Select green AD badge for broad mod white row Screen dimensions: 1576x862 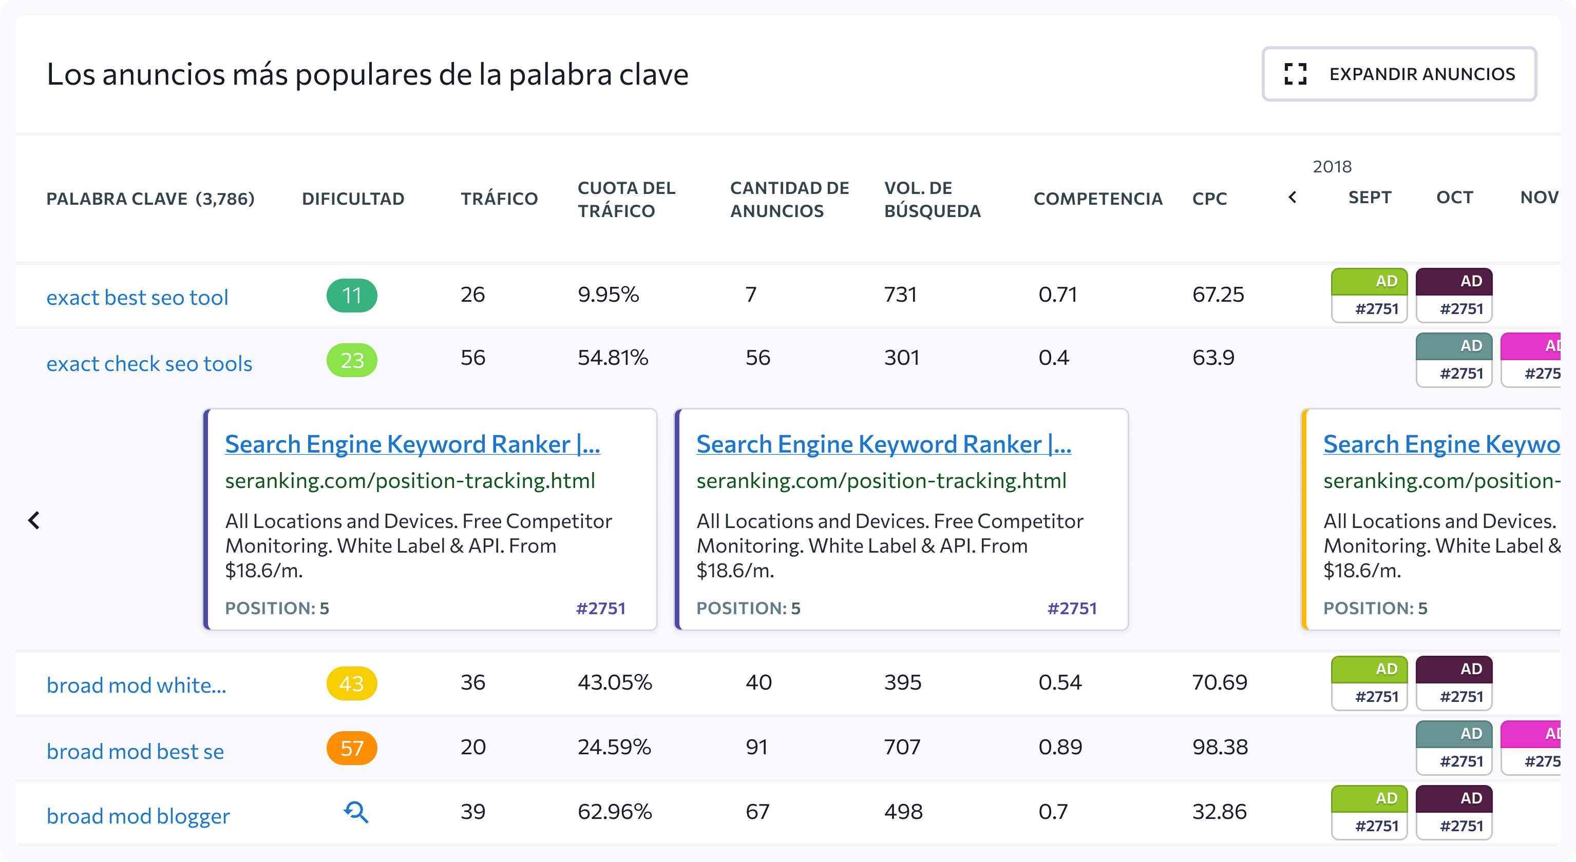(1369, 683)
